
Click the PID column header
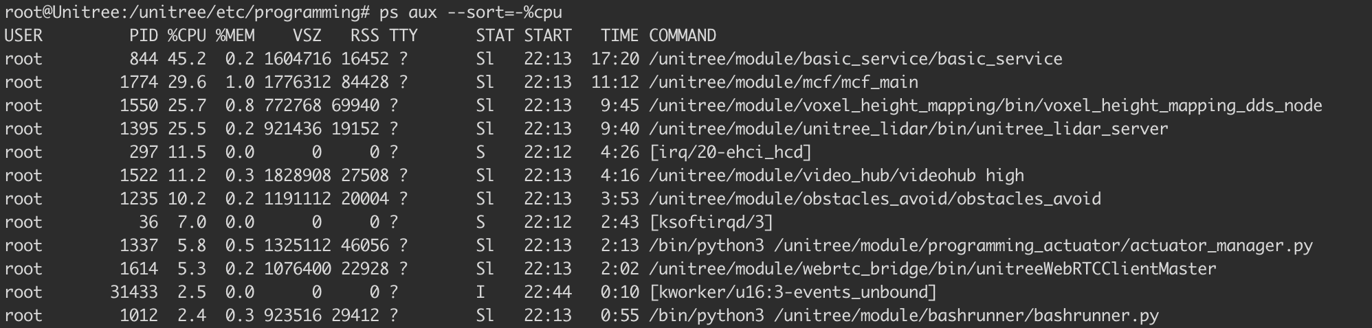144,36
